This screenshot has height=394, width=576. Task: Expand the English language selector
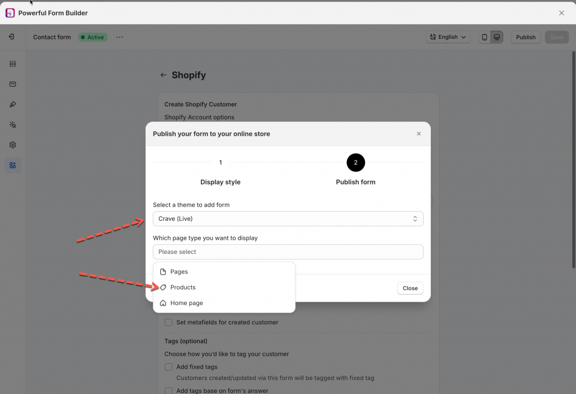click(448, 37)
